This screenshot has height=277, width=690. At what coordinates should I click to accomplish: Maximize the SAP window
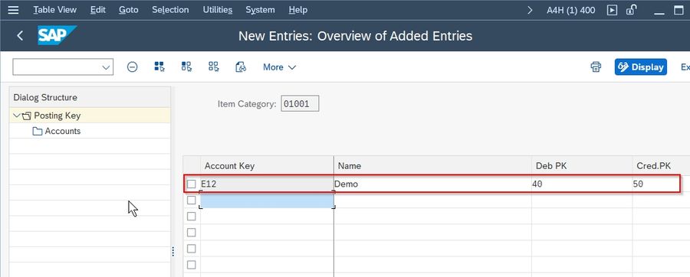(679, 10)
